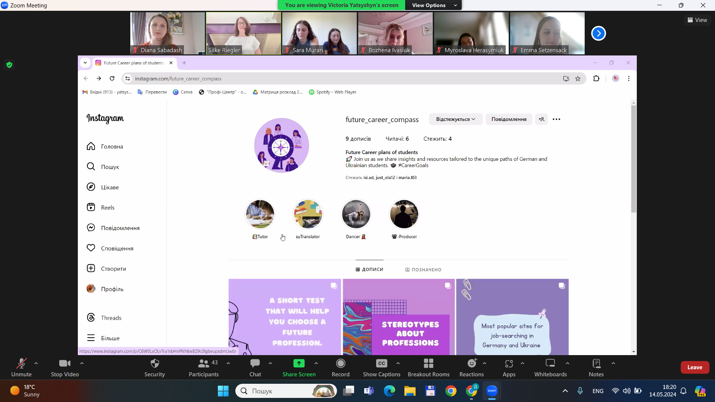Turn on Show Captions

point(381,363)
